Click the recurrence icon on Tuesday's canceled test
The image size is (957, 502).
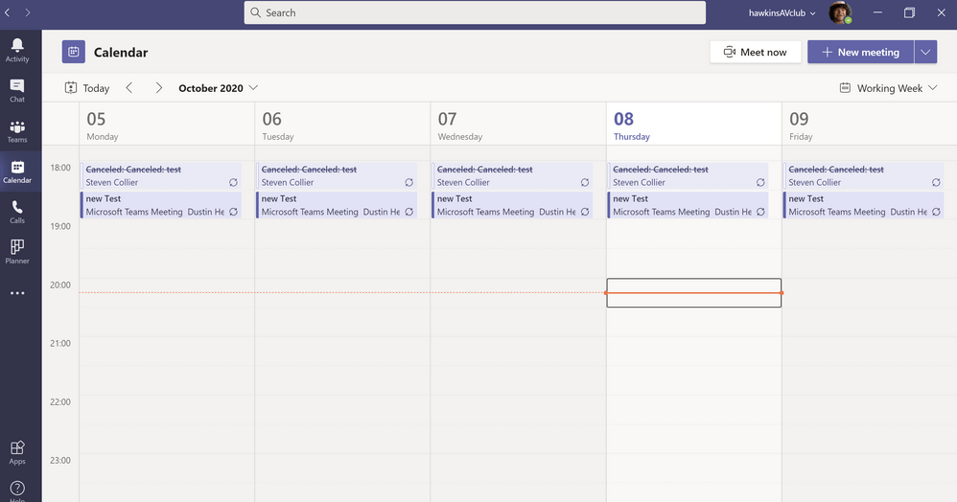(x=408, y=182)
